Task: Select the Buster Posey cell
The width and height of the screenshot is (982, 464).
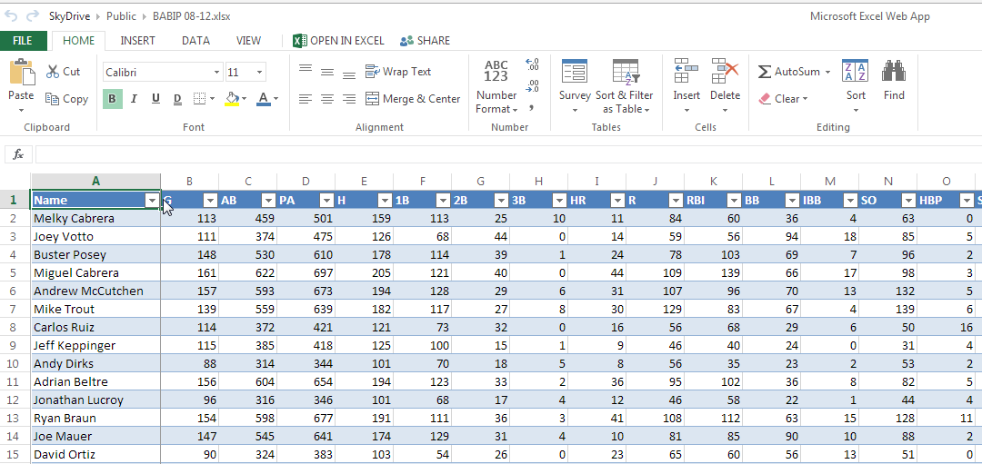Action: point(95,254)
